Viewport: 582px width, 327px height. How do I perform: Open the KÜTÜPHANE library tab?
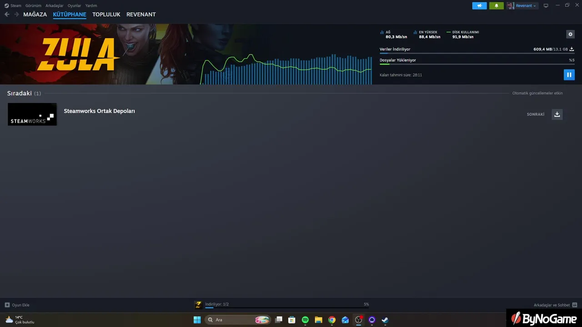click(x=70, y=15)
